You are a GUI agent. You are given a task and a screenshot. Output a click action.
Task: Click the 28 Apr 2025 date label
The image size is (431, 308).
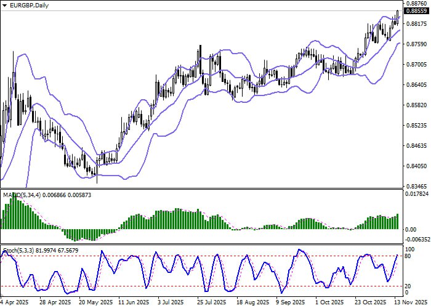[x=55, y=302]
